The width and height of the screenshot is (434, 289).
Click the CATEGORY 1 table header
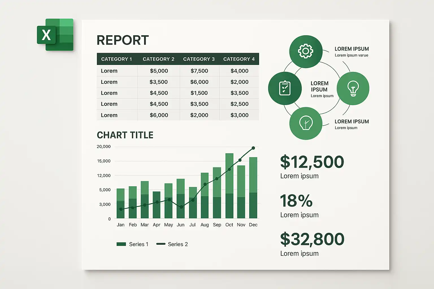[x=116, y=59]
